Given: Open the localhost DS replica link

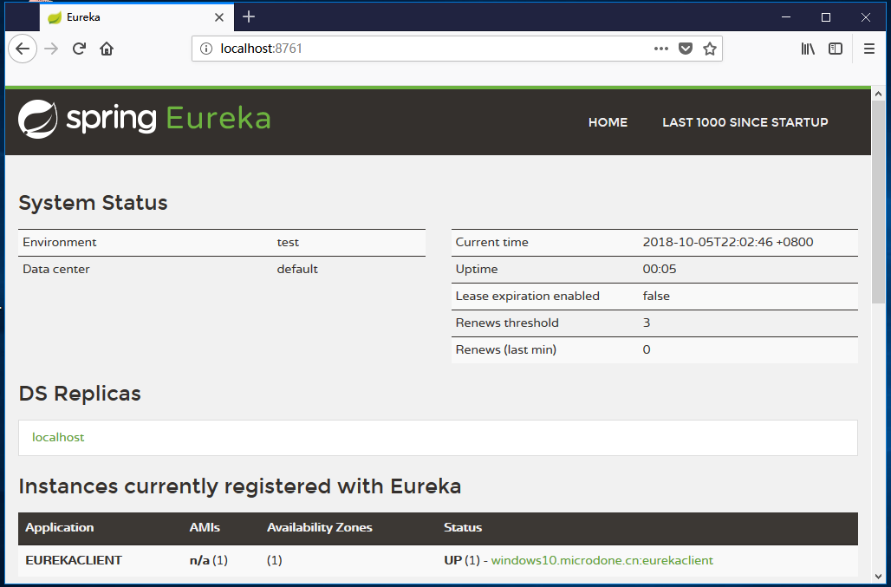Looking at the screenshot, I should [58, 437].
